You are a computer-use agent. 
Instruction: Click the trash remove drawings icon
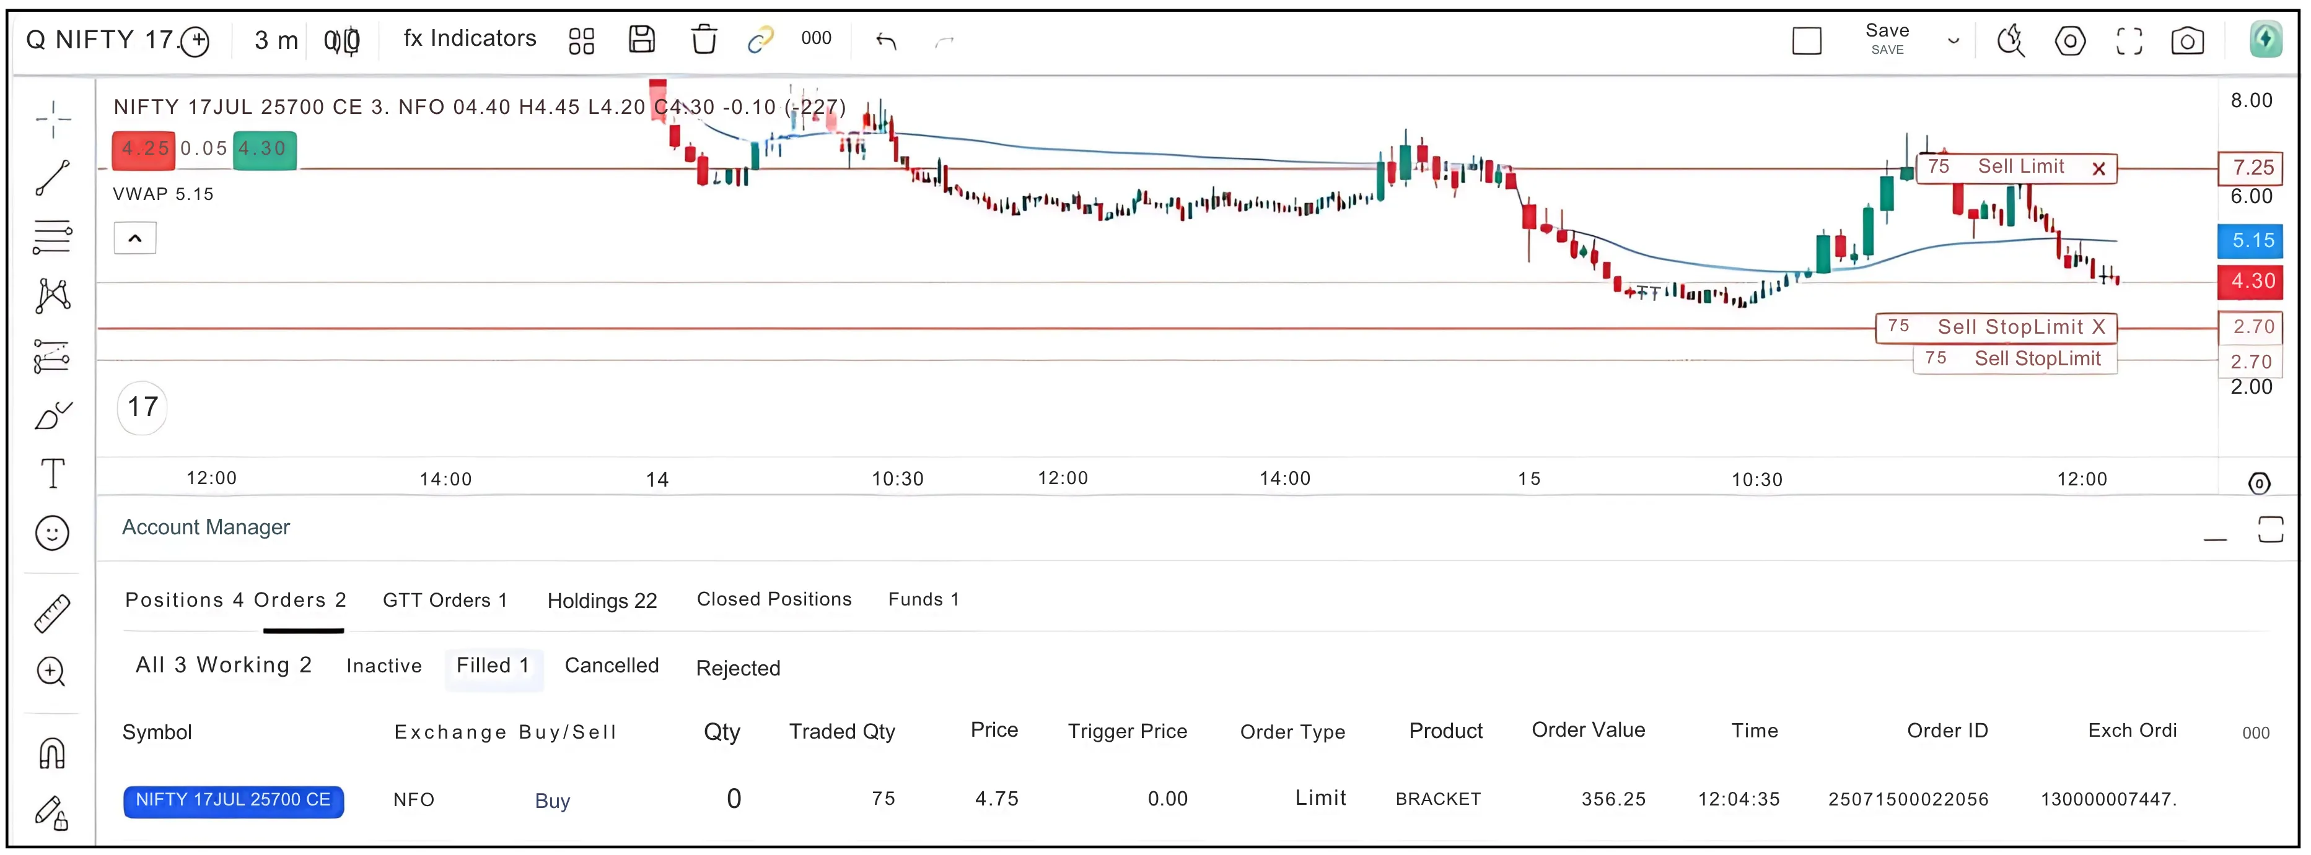click(703, 40)
